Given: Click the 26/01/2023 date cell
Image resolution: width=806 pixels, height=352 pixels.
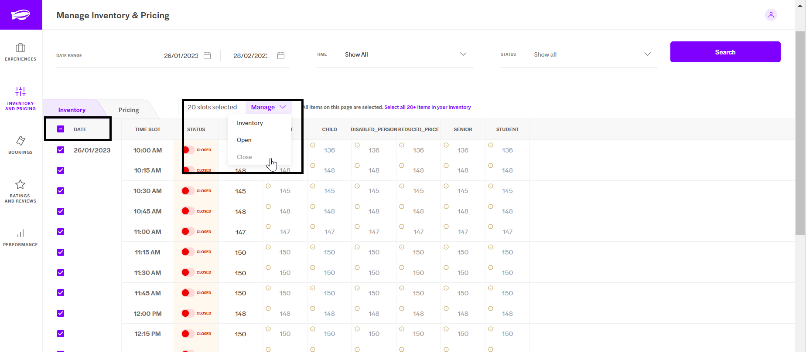Looking at the screenshot, I should (92, 150).
